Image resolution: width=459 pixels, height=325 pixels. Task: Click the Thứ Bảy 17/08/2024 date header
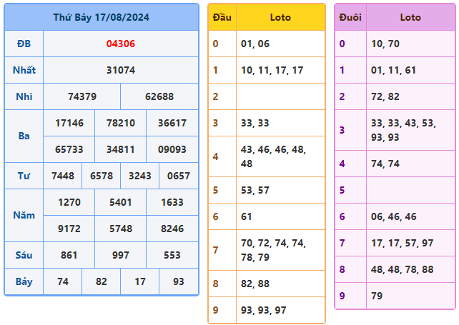(101, 17)
